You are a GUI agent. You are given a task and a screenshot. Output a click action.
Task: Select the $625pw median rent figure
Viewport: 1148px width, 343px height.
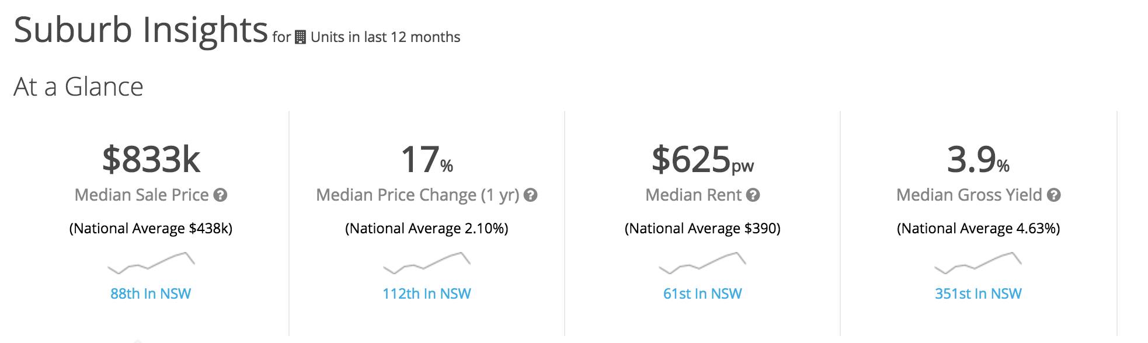tap(702, 160)
